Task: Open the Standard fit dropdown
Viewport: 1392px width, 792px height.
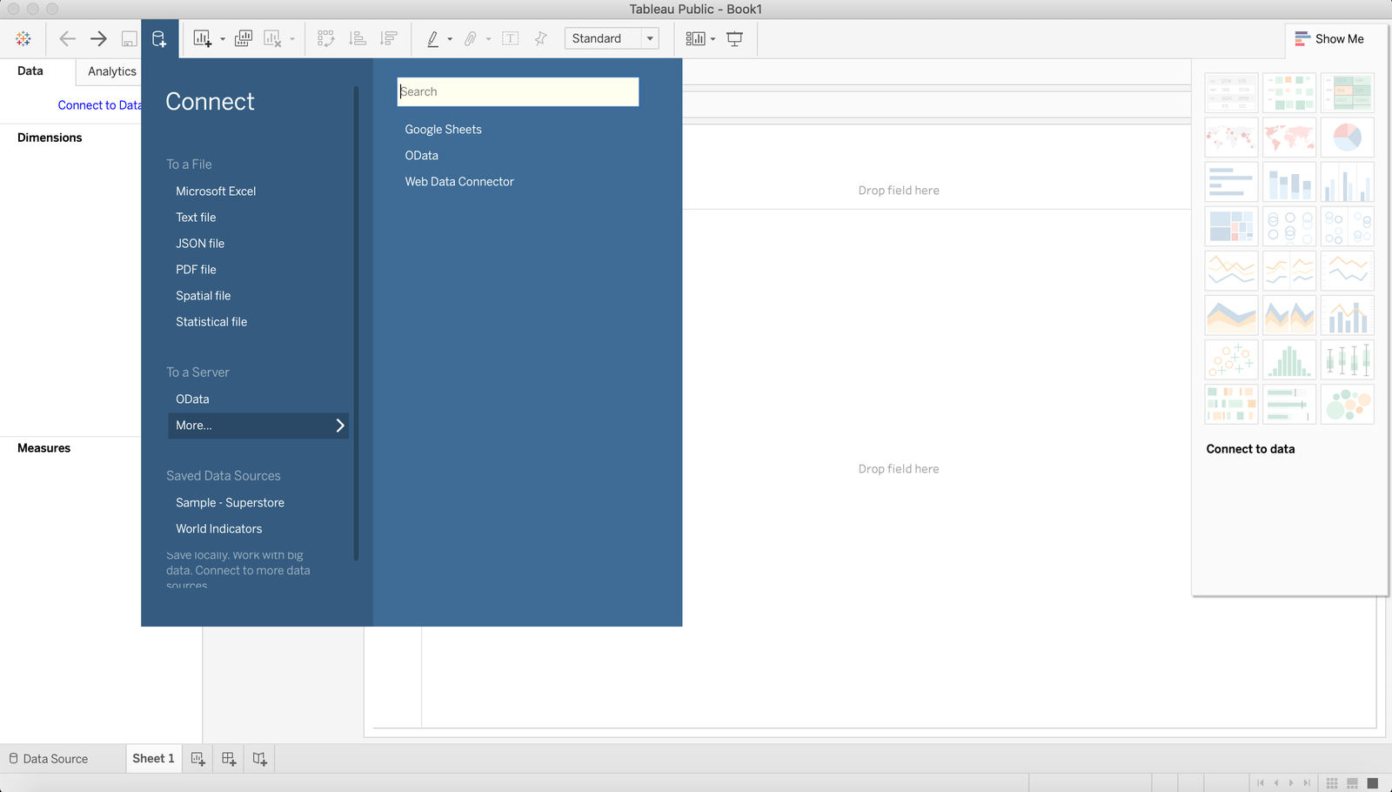Action: tap(649, 38)
